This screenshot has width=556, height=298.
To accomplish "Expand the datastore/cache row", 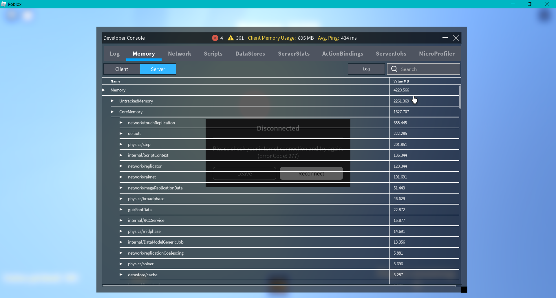I will [121, 275].
